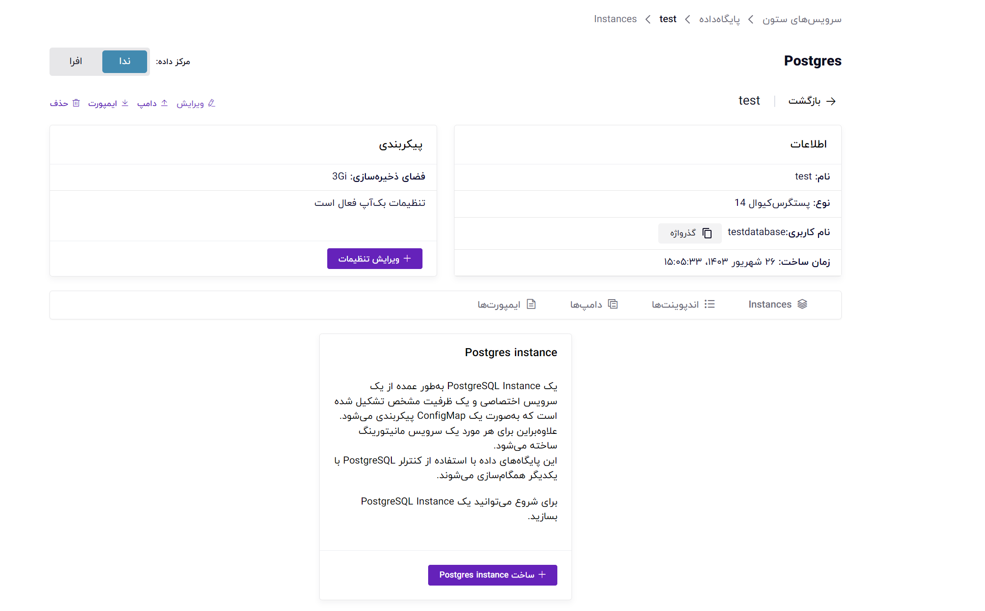Click the حذف (Delete) icon in toolbar
985x611 pixels.
(75, 104)
